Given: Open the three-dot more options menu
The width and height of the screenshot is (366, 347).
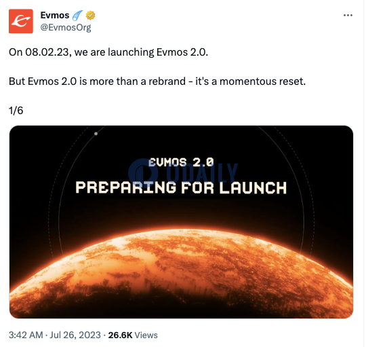Looking at the screenshot, I should (x=348, y=16).
